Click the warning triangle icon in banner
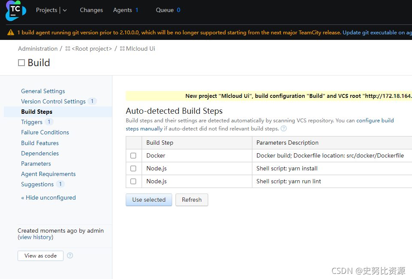The image size is (412, 279). coord(11,33)
